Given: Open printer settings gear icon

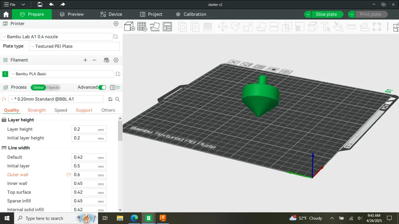Looking at the screenshot, I should (116, 24).
